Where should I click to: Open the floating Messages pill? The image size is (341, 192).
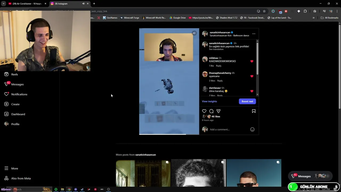pos(310,176)
